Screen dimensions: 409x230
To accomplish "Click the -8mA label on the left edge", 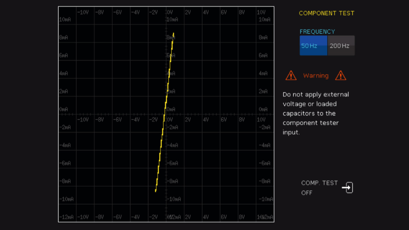I will click(65, 181).
